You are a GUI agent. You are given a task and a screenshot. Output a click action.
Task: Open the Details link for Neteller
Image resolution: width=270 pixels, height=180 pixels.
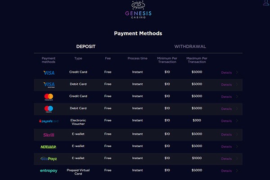click(x=226, y=147)
